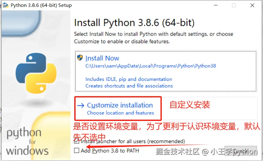Click the Install Now link
Screen dimensions: 263x161
coord(102,58)
